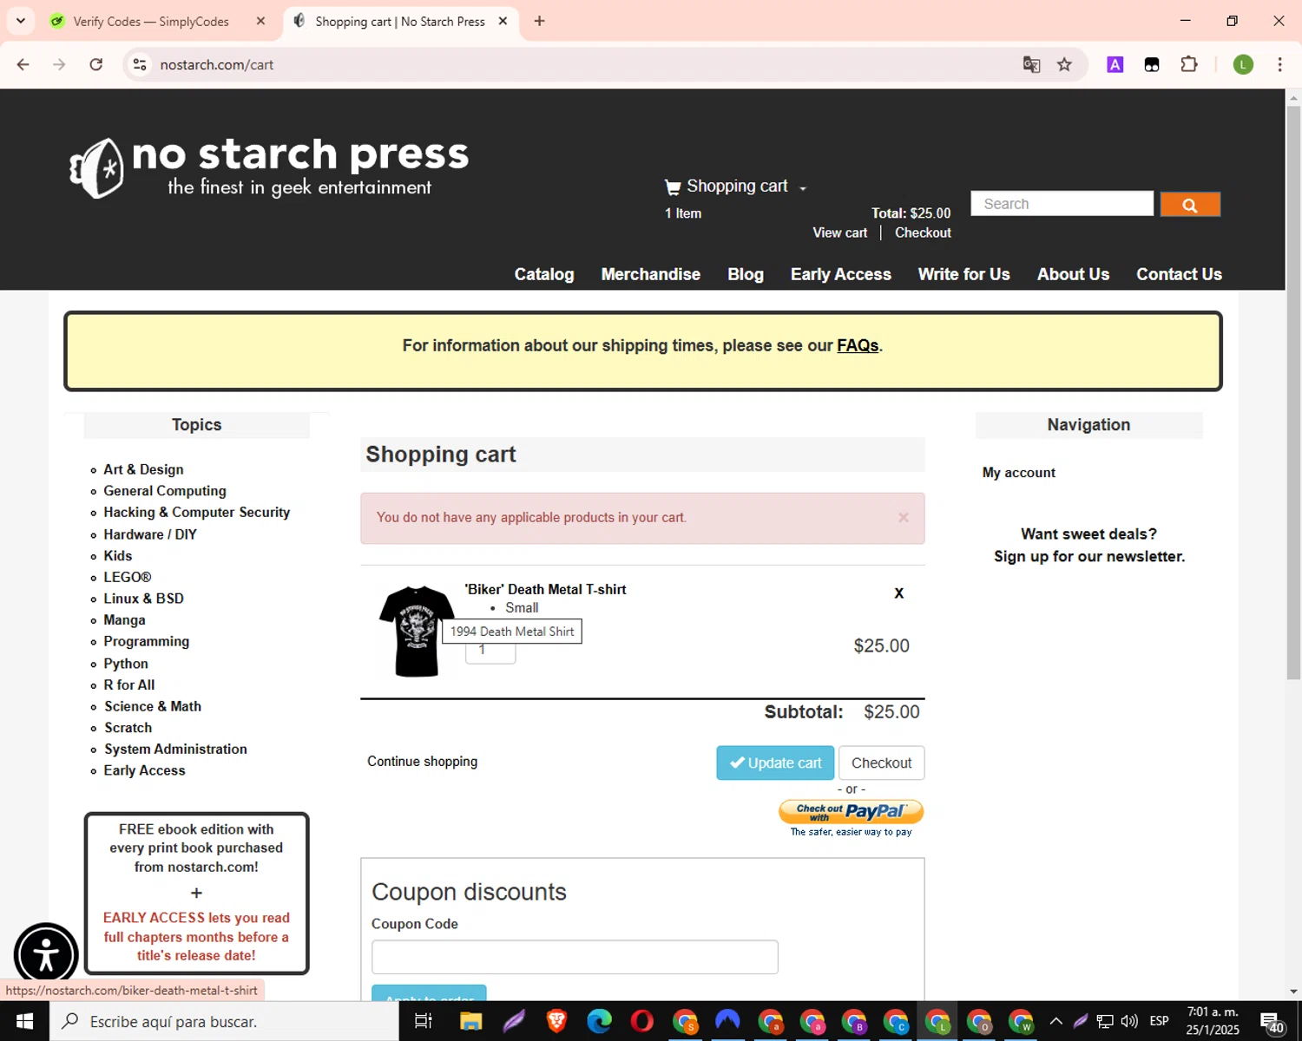Reload the page

pos(96,65)
